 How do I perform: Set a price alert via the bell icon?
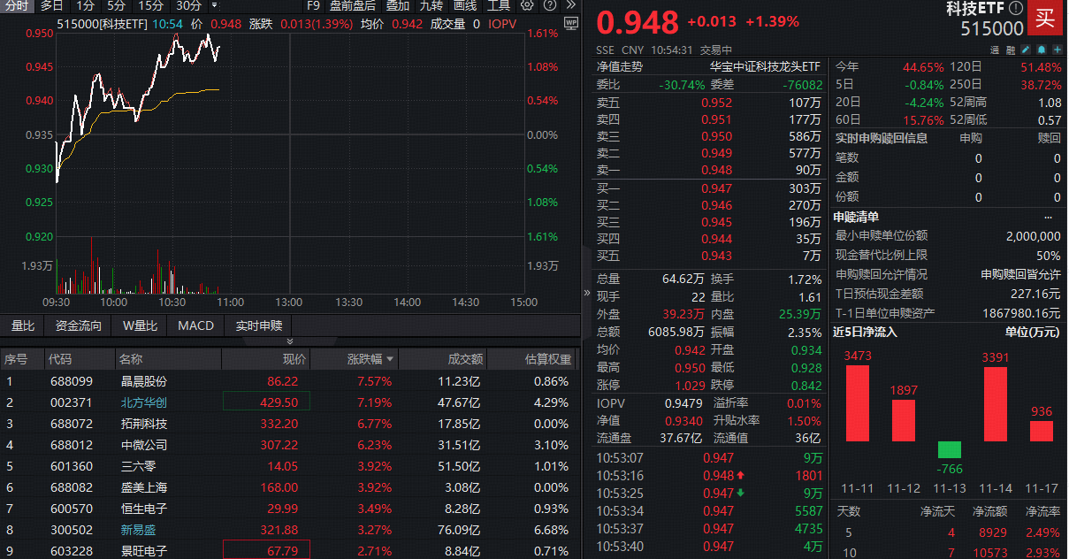click(1042, 50)
